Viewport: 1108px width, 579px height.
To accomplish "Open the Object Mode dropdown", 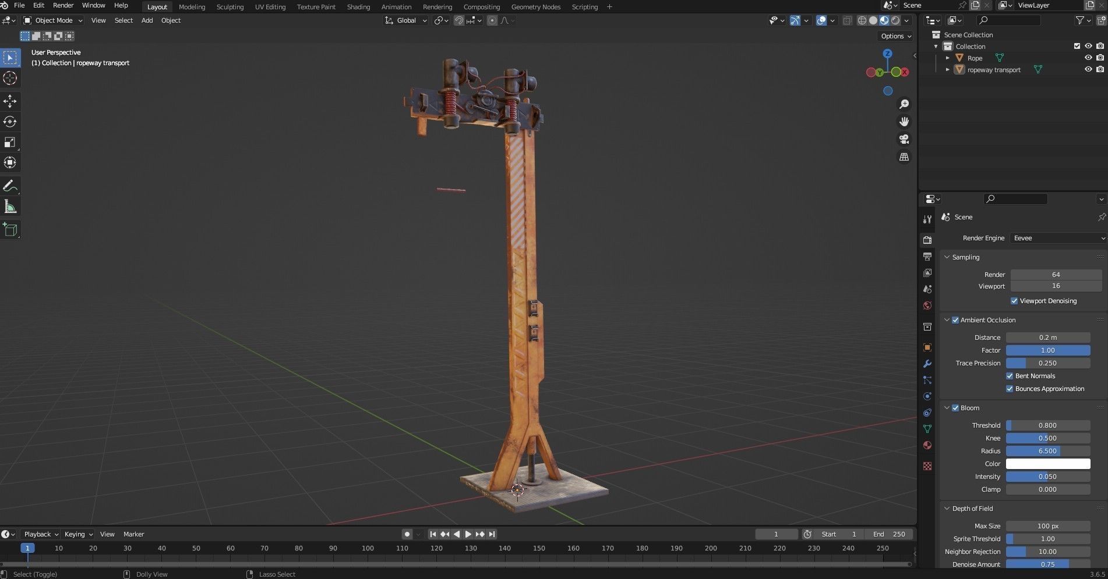I will click(53, 20).
